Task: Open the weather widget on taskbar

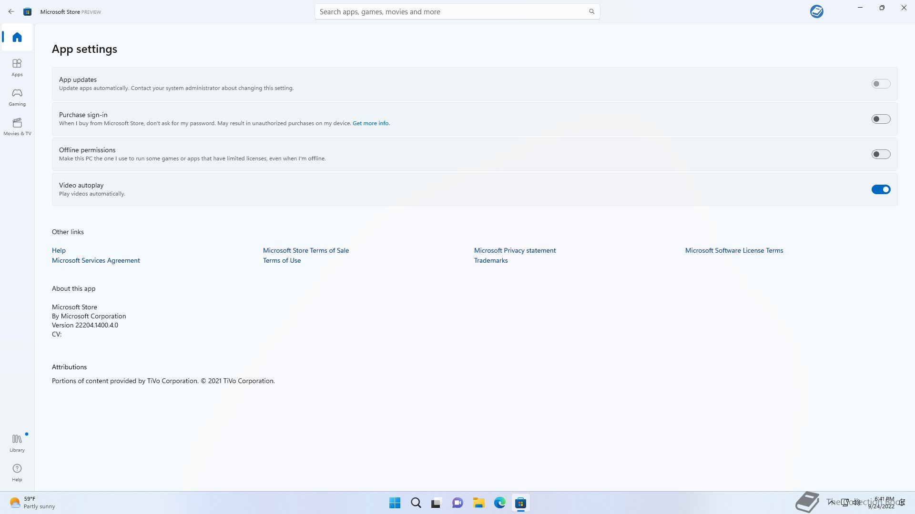Action: point(32,503)
